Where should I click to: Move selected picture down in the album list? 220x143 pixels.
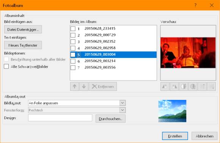(84, 87)
